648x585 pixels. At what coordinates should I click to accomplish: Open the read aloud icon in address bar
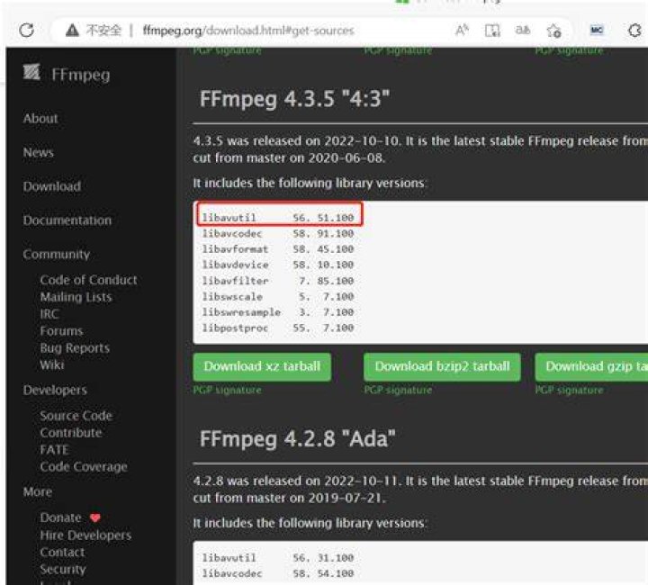[462, 30]
